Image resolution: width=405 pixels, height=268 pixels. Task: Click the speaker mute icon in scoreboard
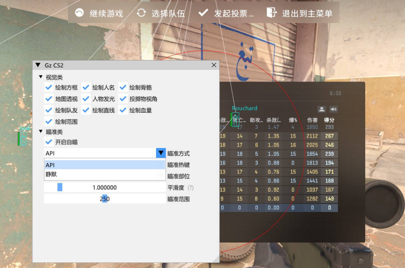[333, 109]
